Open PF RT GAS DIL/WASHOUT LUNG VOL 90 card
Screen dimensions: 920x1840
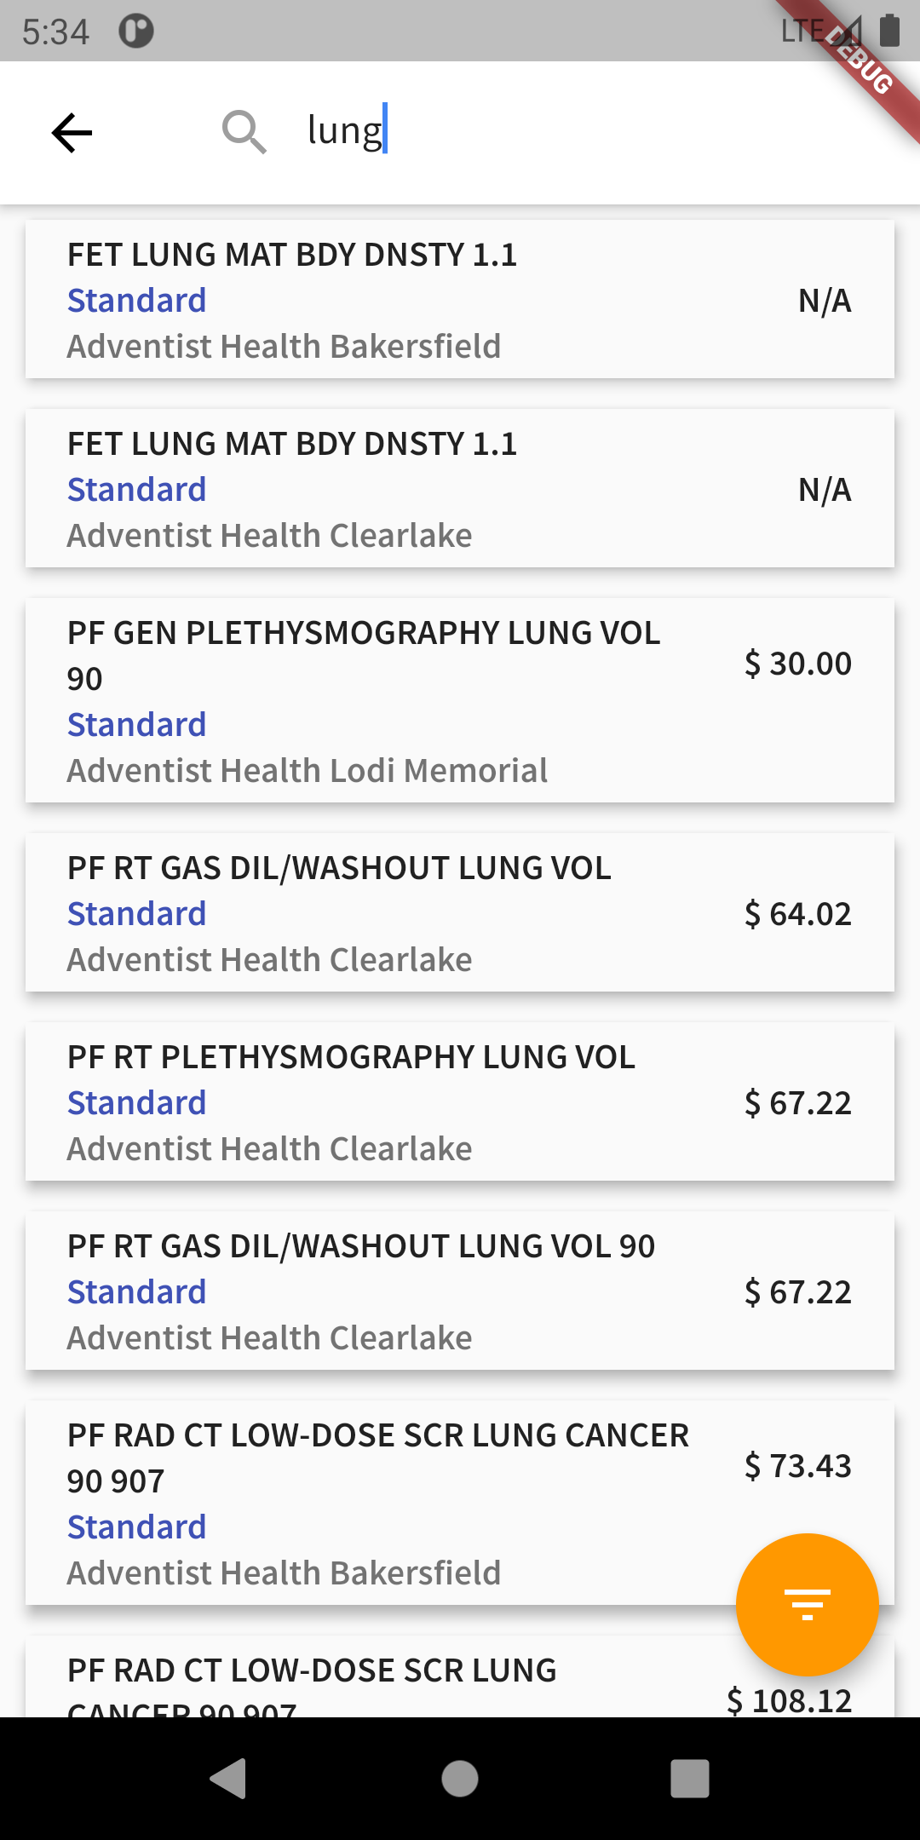pyautogui.click(x=460, y=1291)
